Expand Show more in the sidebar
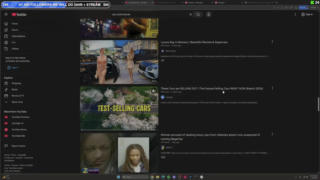Screen dimensions: 320x180 pyautogui.click(x=19, y=102)
